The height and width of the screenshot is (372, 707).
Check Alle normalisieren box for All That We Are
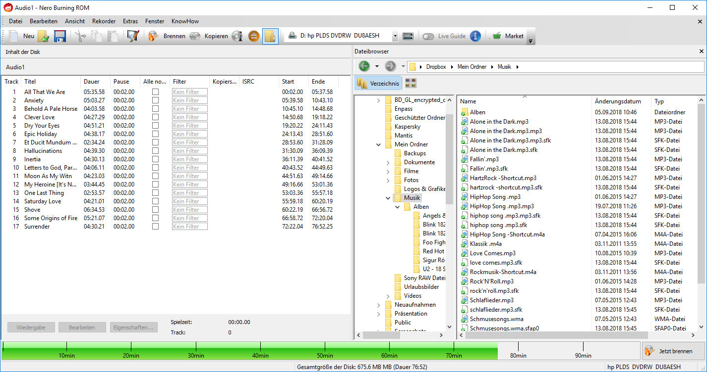click(155, 92)
